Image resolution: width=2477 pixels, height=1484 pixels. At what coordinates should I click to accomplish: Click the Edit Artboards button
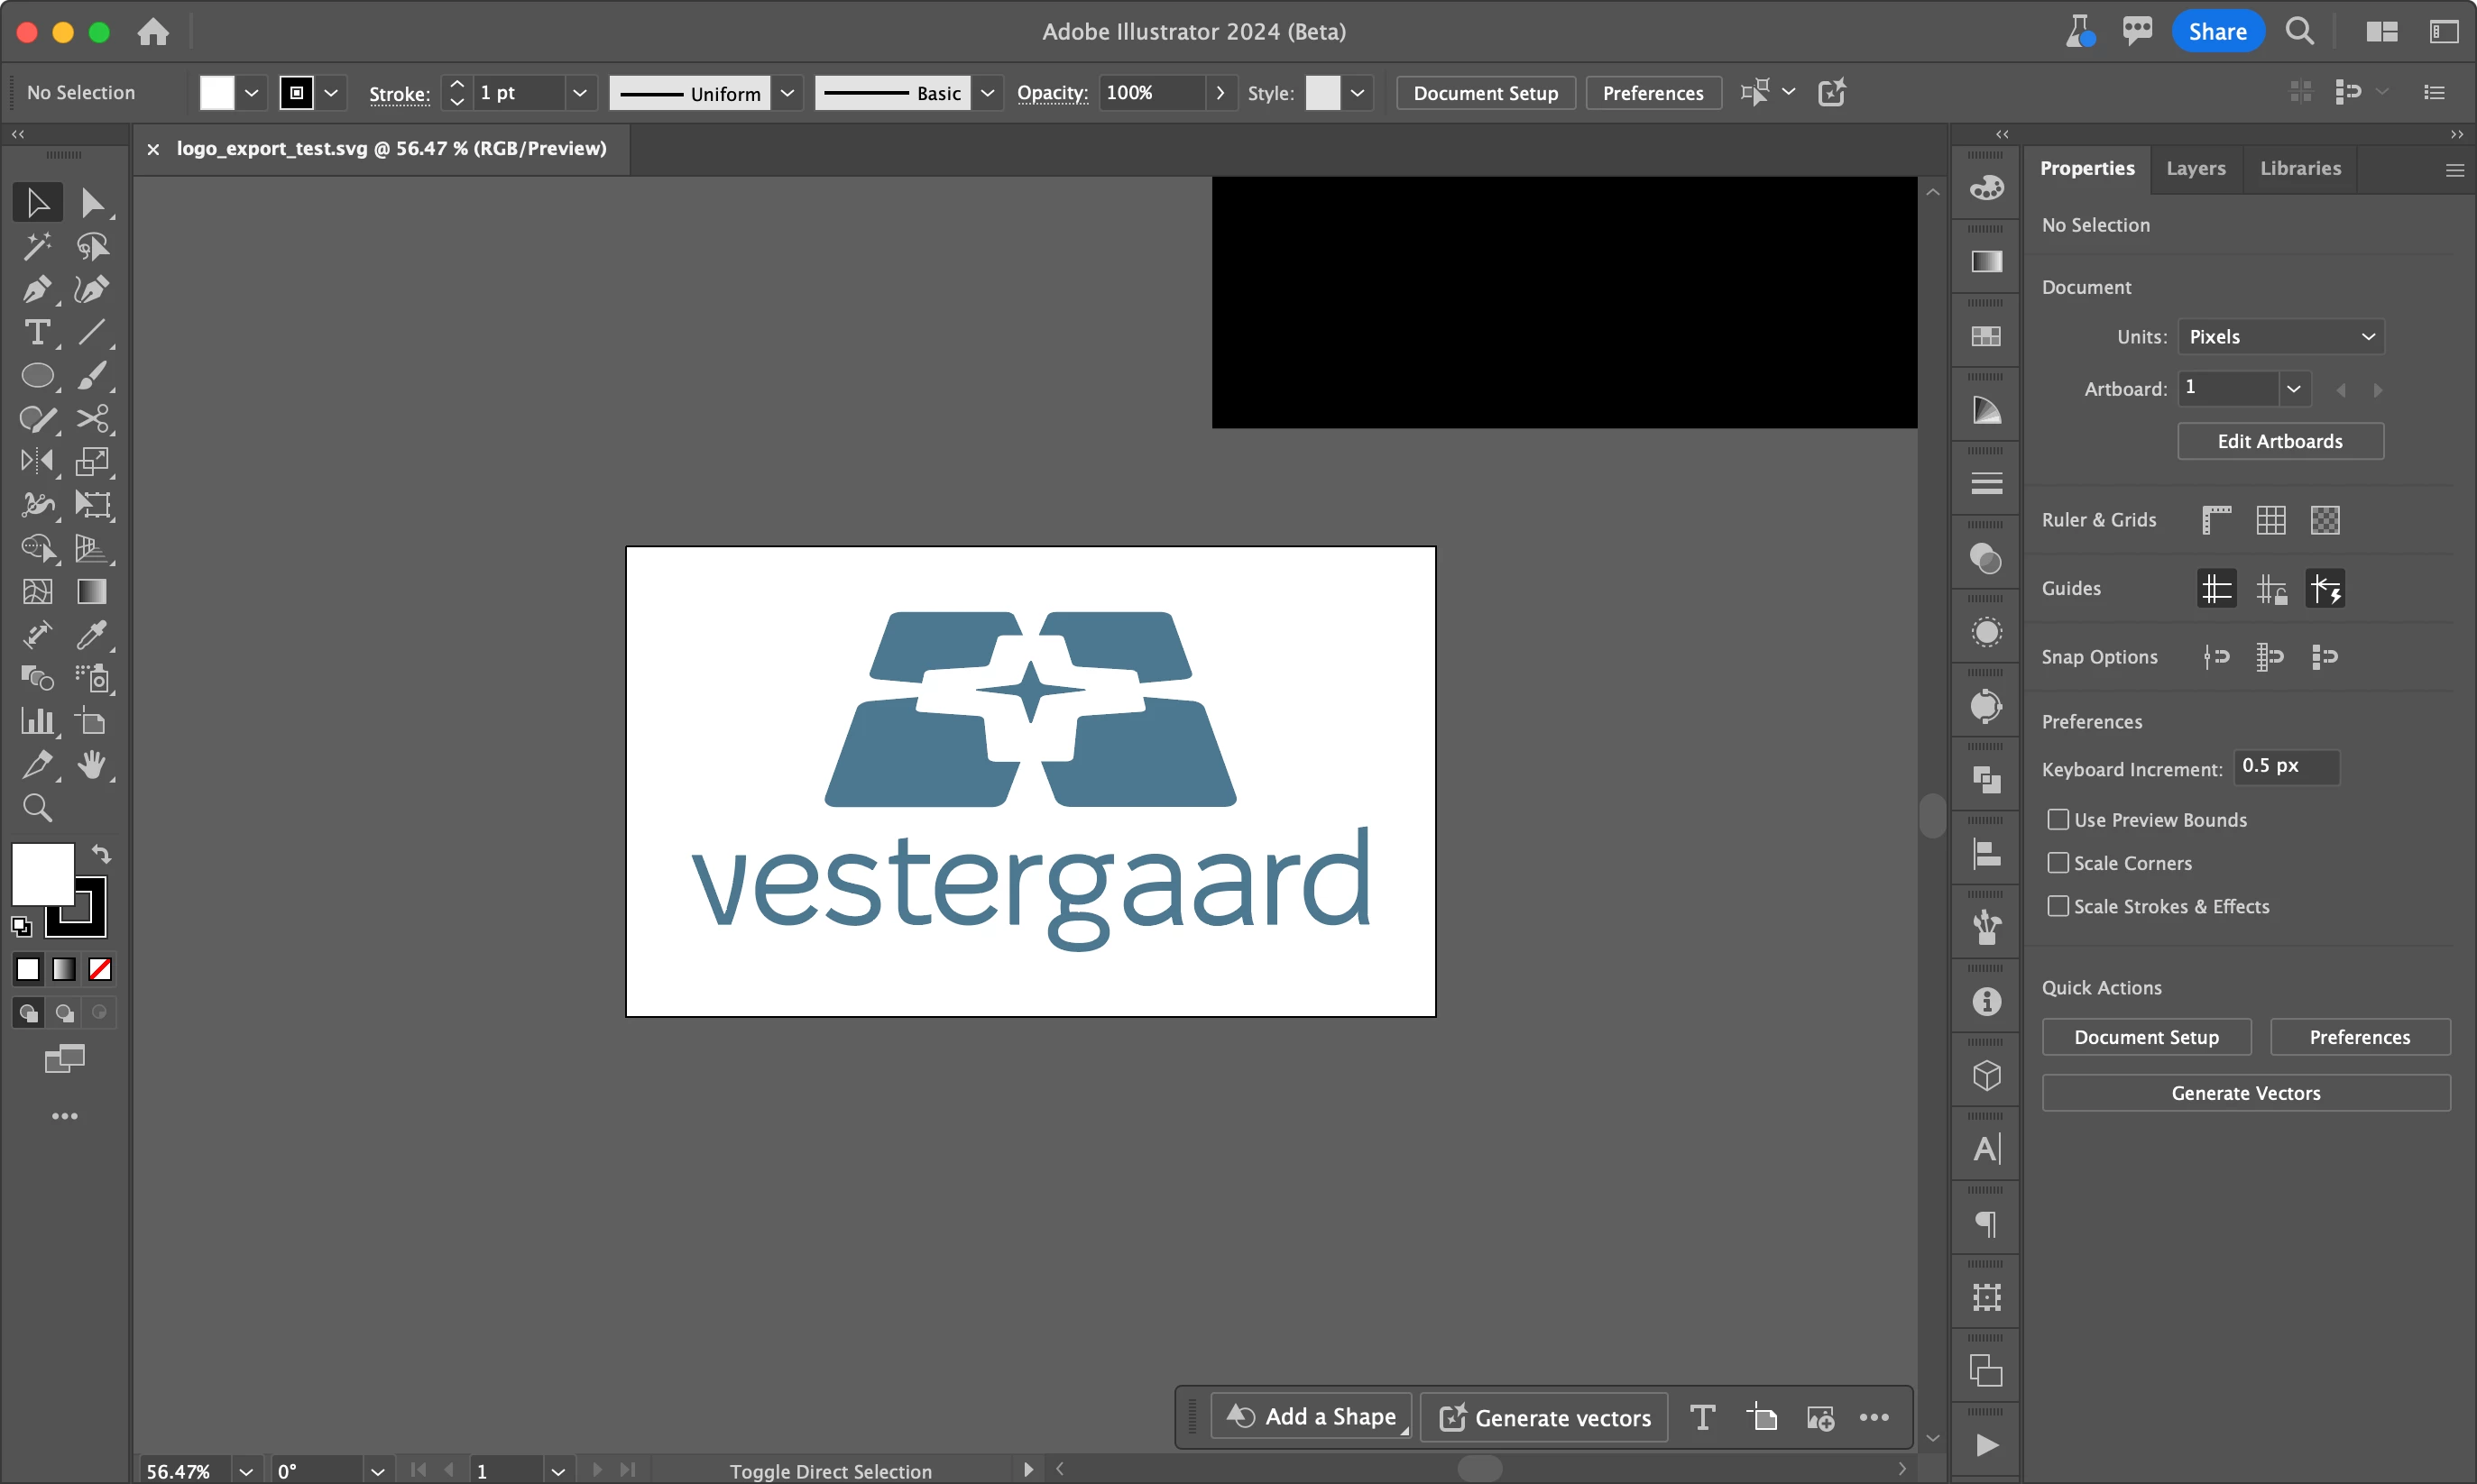[2279, 441]
